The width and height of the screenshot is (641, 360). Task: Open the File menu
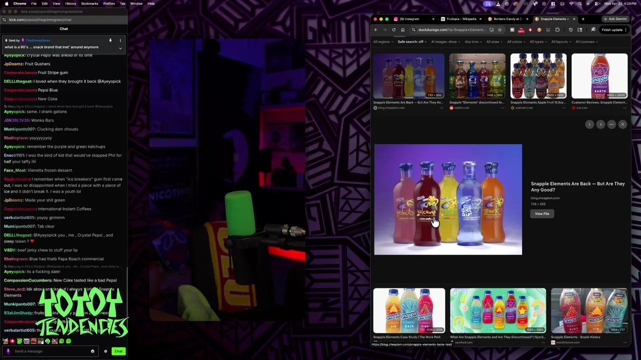coord(34,3)
